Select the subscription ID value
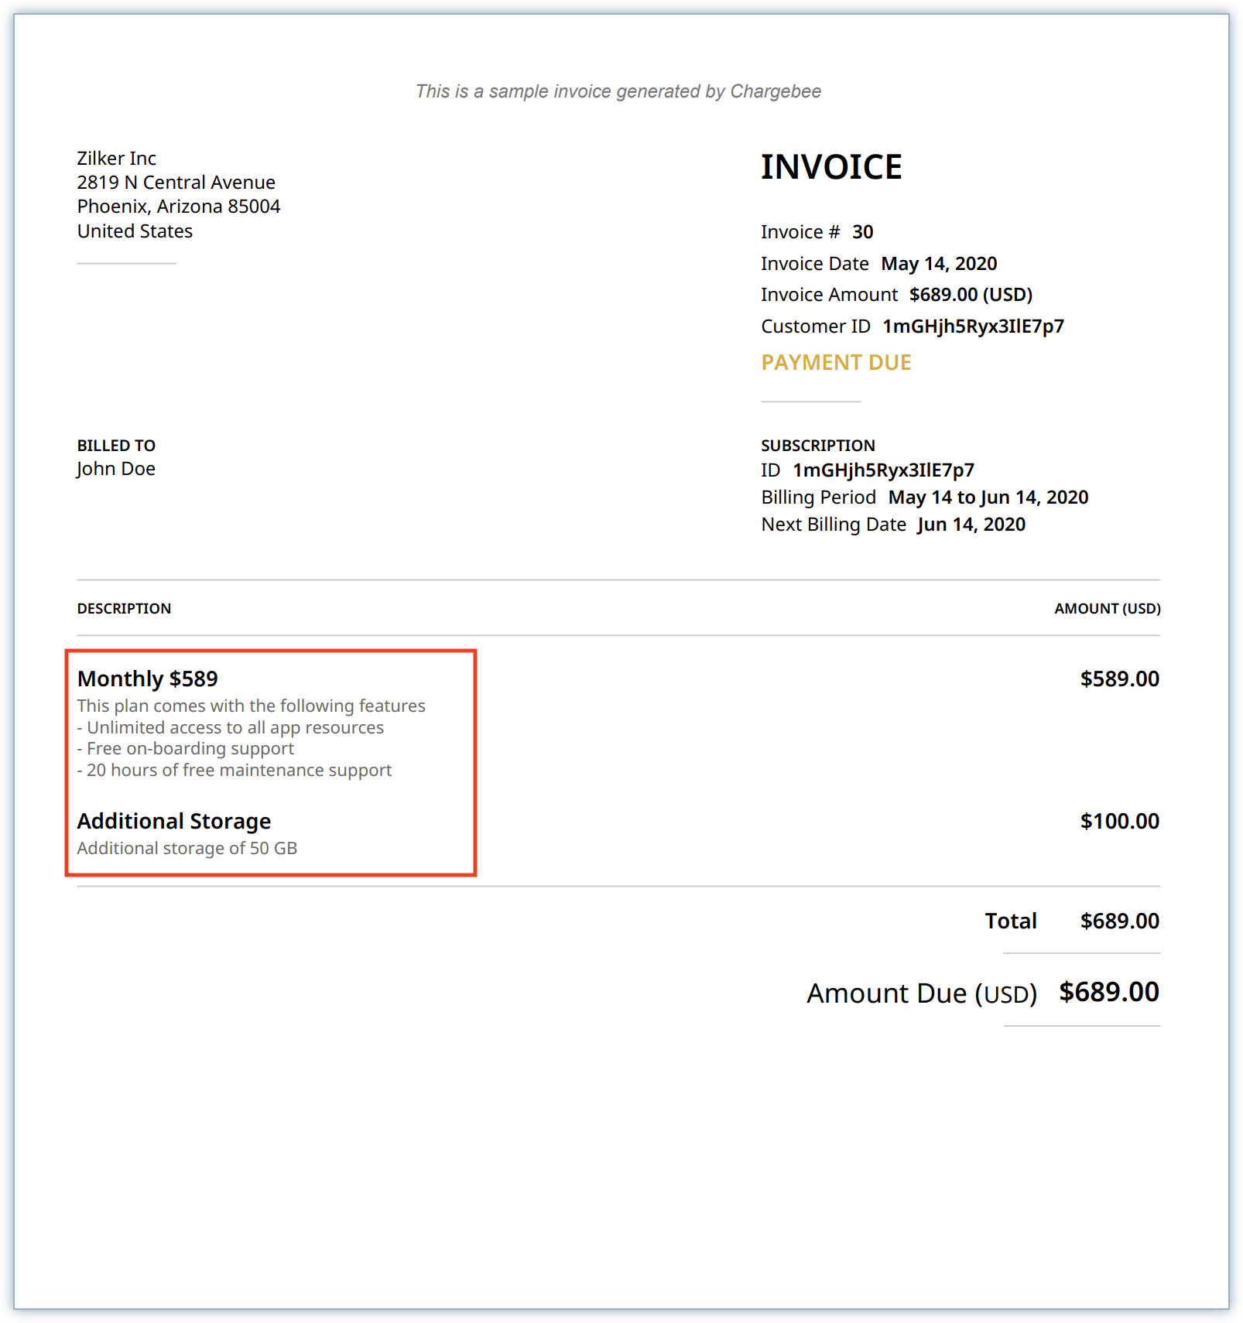 click(x=883, y=470)
